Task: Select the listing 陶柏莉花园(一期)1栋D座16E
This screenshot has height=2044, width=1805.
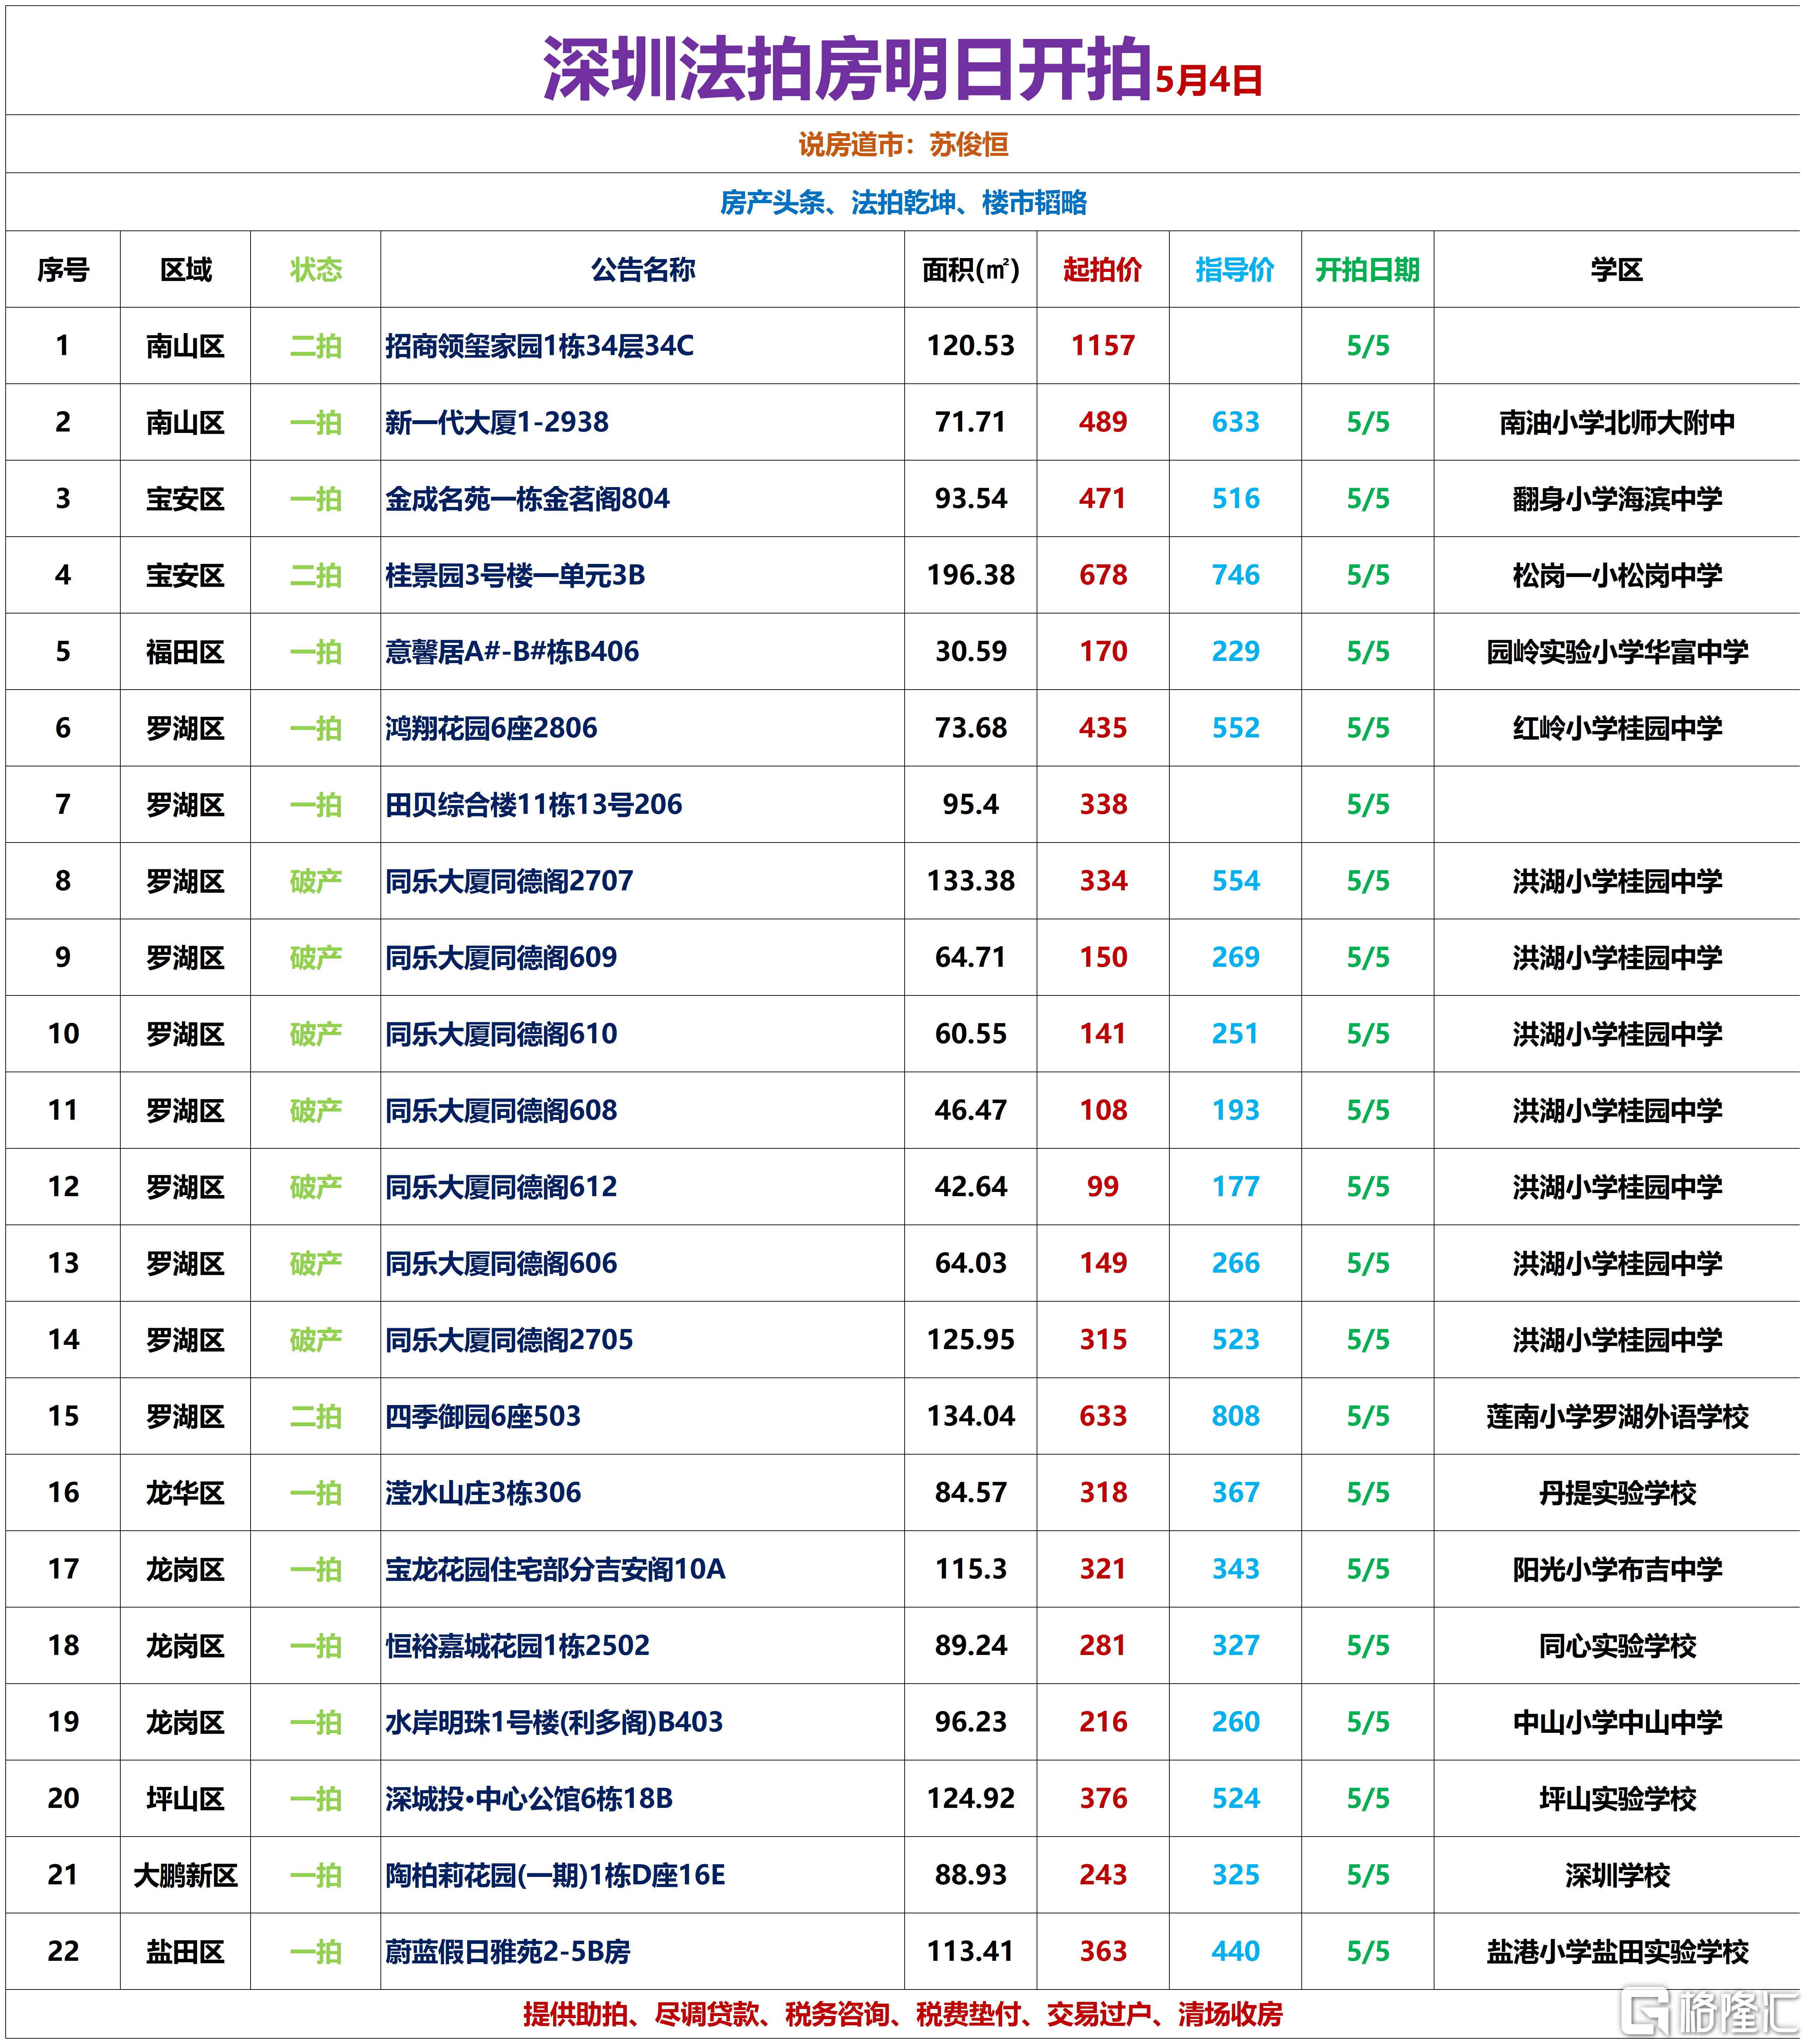Action: point(555,1876)
